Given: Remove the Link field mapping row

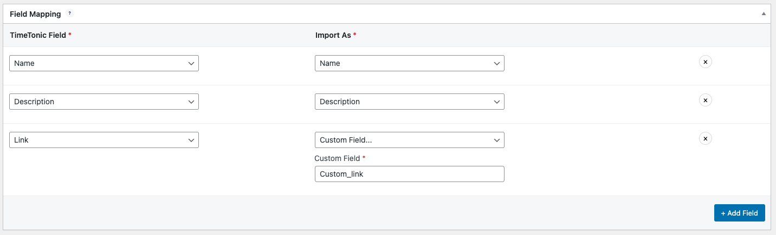Looking at the screenshot, I should click(x=705, y=139).
